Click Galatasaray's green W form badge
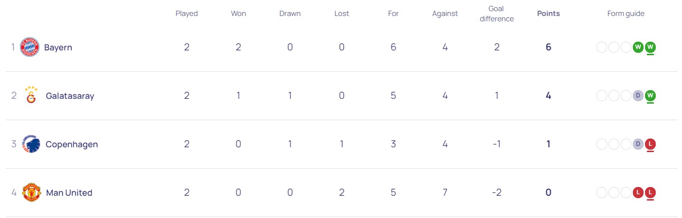Viewport: 682px width, 218px height. click(650, 96)
